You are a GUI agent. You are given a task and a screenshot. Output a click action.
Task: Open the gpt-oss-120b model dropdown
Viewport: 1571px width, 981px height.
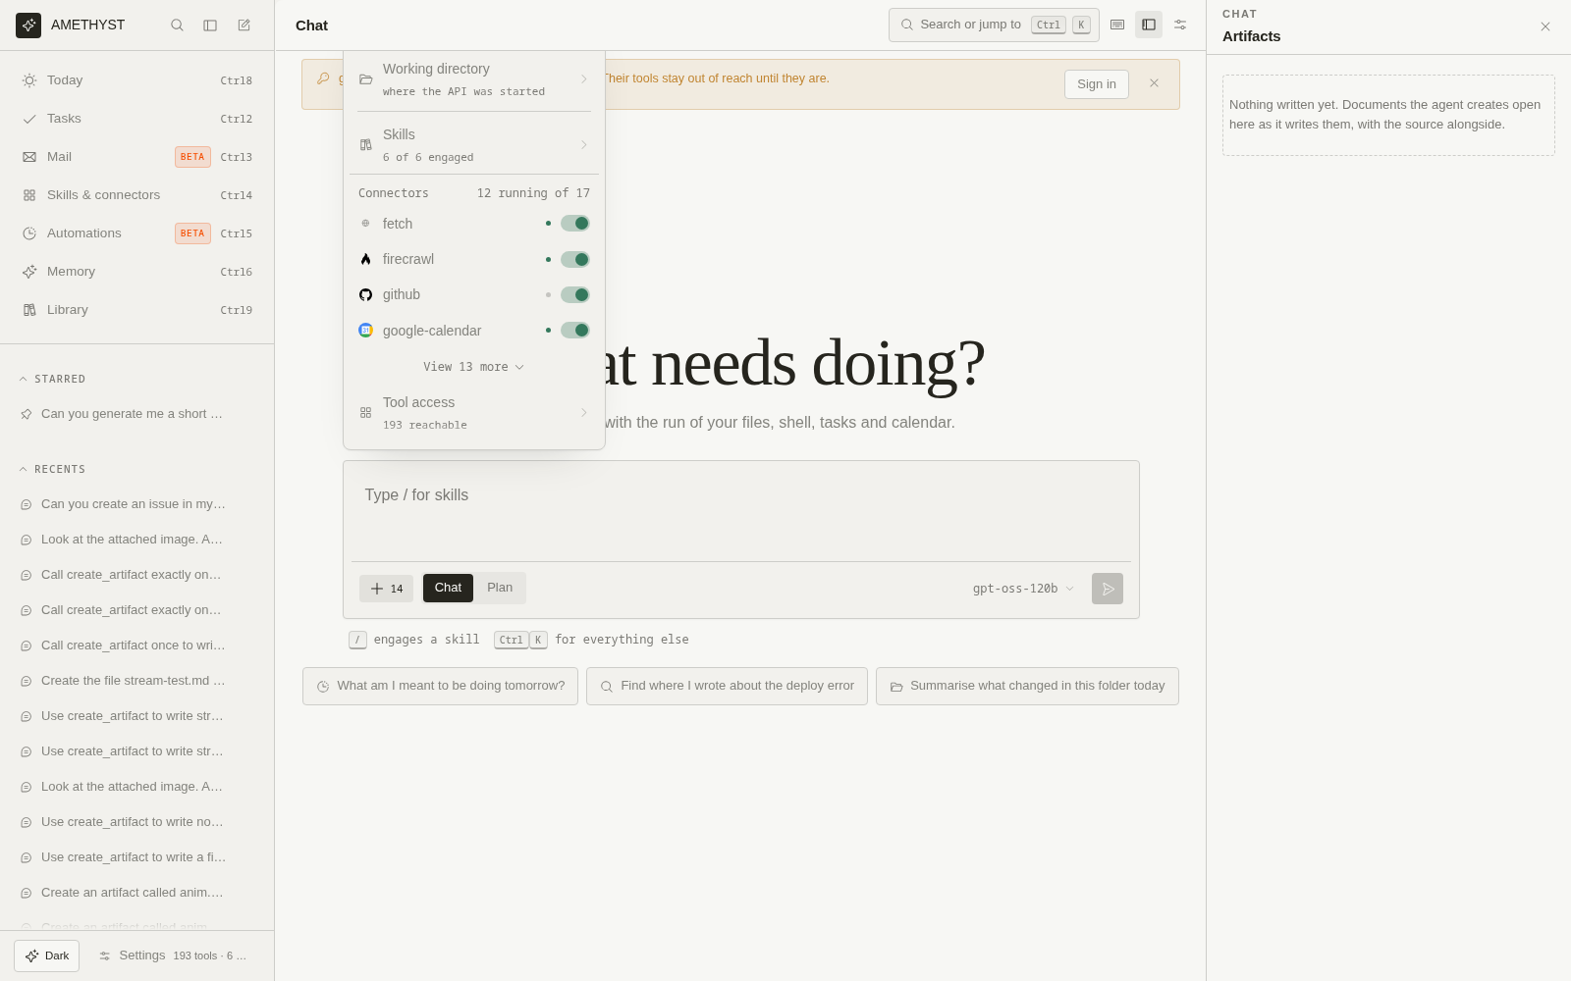point(1023,589)
